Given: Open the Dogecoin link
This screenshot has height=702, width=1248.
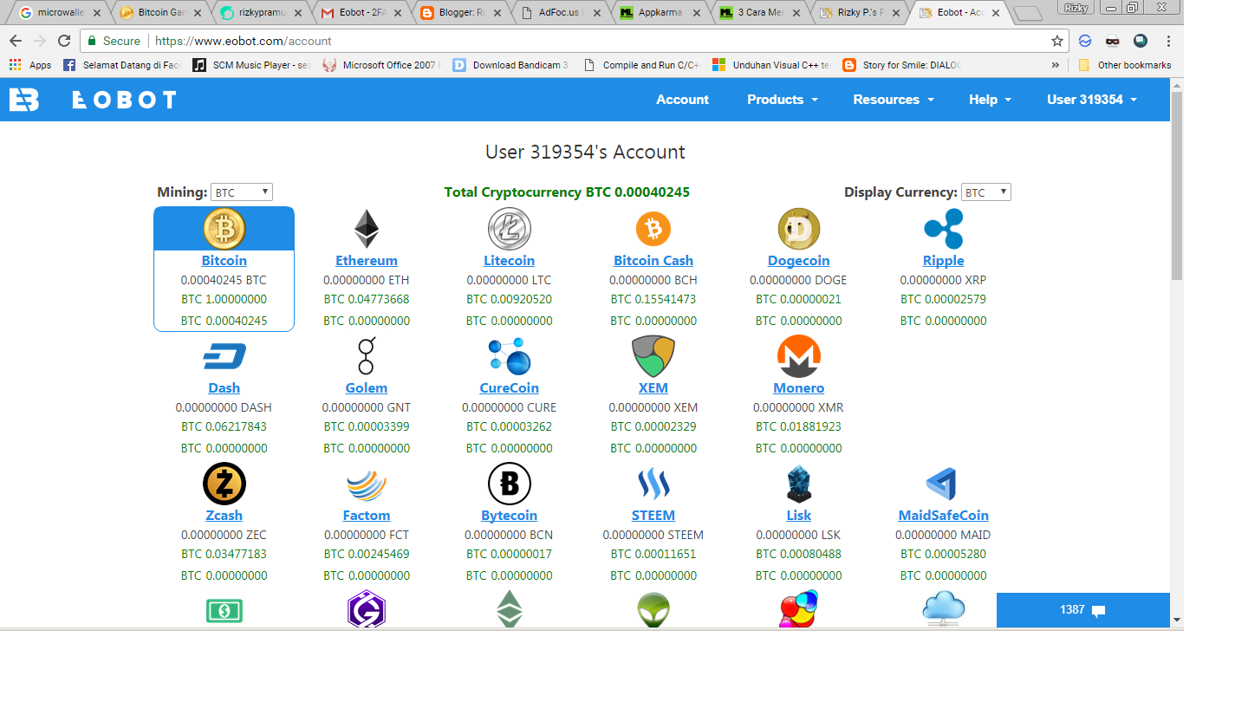Looking at the screenshot, I should pos(799,260).
